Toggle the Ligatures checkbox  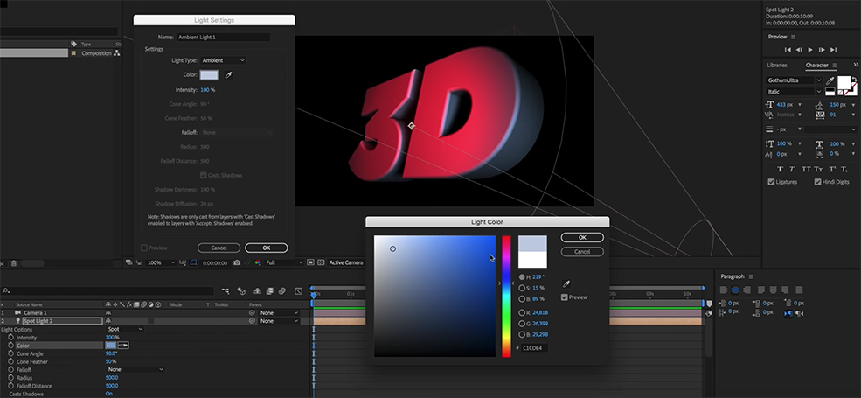pyautogui.click(x=772, y=182)
